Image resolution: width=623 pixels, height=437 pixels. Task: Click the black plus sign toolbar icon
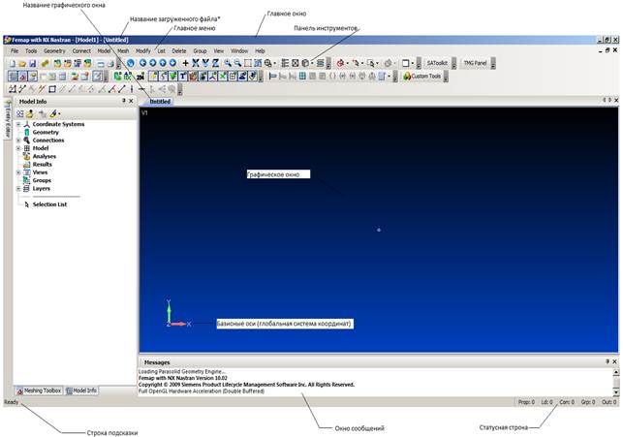click(185, 63)
